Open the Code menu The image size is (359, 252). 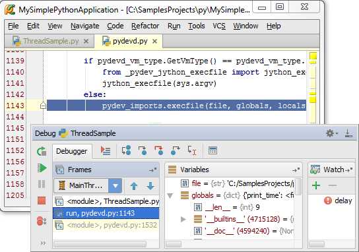[x=115, y=26]
